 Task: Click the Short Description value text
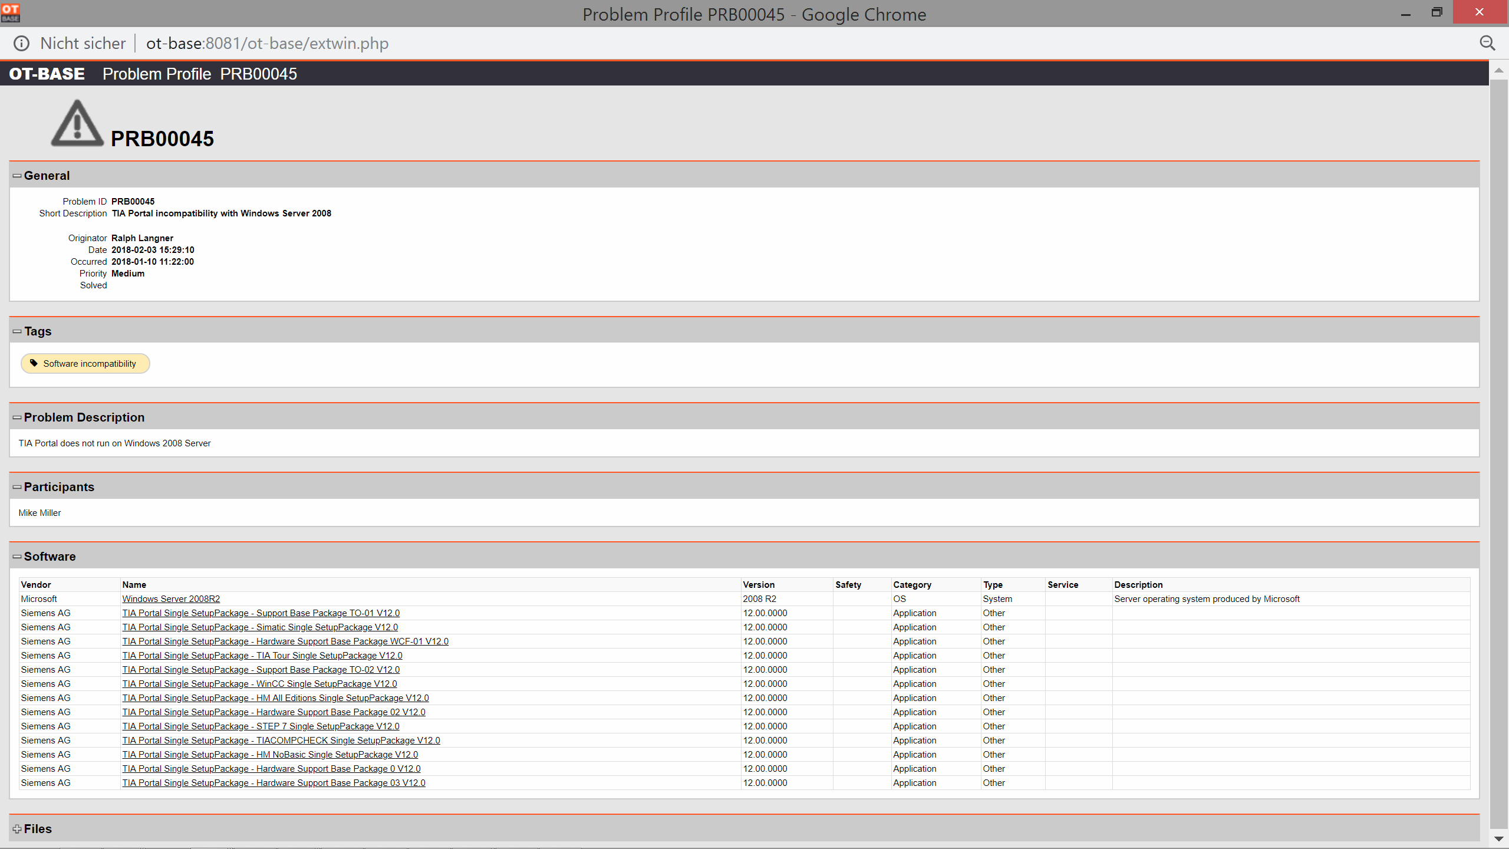click(222, 213)
